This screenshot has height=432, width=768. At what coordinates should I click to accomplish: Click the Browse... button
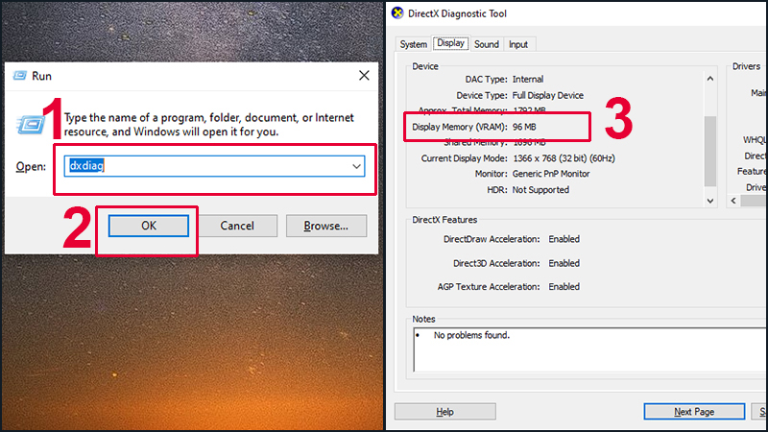pyautogui.click(x=326, y=226)
